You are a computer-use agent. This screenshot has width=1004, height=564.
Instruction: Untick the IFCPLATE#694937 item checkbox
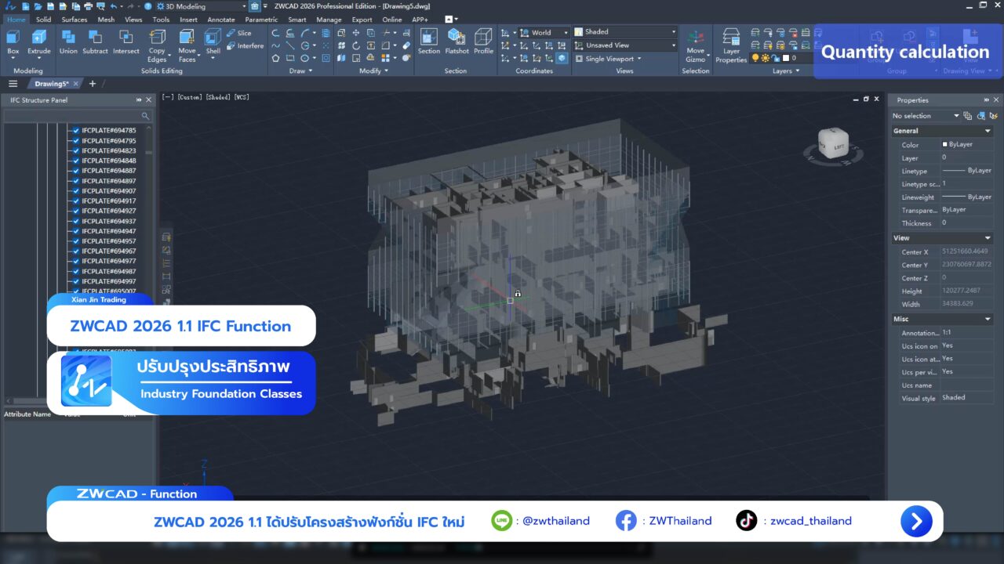coord(76,221)
